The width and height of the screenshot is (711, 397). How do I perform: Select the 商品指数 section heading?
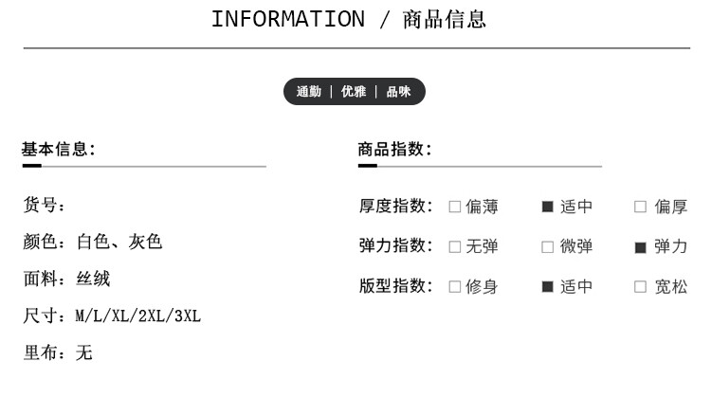(x=395, y=149)
